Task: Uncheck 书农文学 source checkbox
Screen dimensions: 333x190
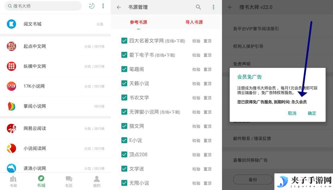Action: (x=124, y=98)
